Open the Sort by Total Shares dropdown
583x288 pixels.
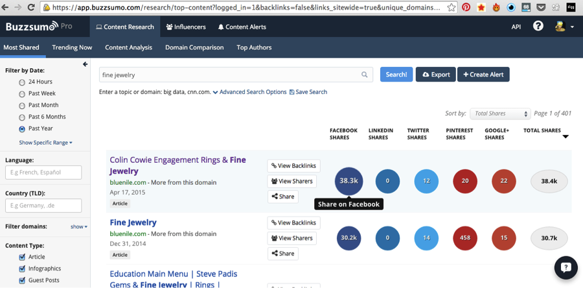coord(500,114)
